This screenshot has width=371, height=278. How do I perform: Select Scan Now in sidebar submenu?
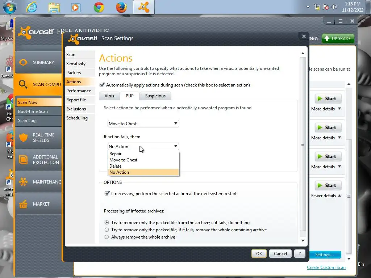[x=39, y=102]
